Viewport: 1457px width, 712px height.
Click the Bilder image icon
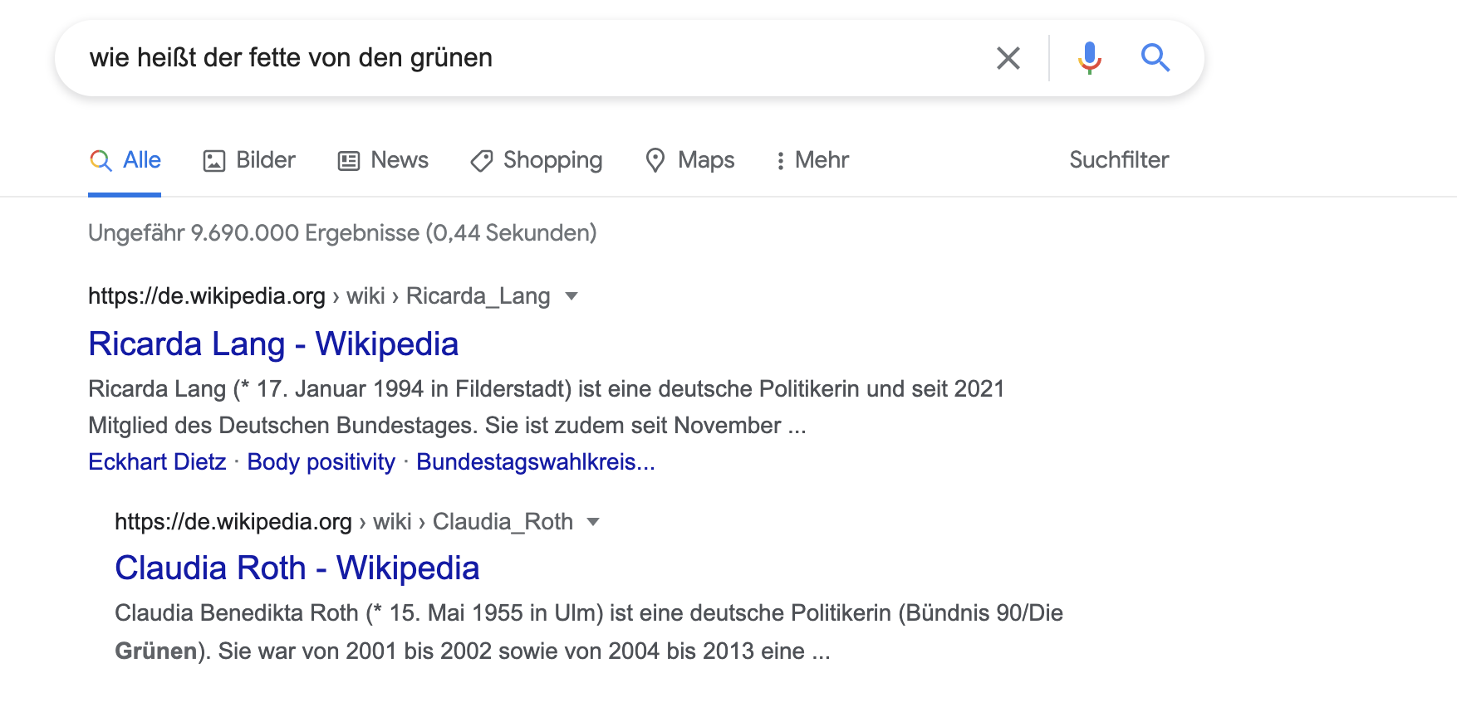214,160
